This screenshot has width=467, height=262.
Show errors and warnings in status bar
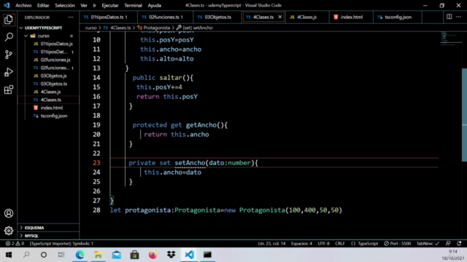(15, 244)
